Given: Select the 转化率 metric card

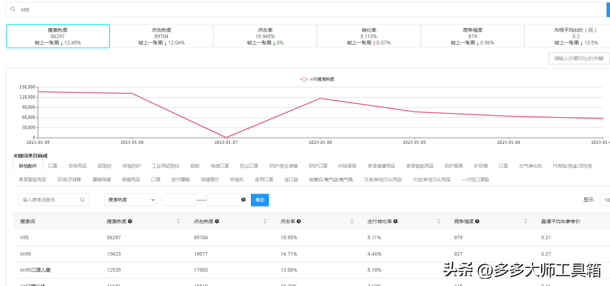Looking at the screenshot, I should (x=369, y=36).
